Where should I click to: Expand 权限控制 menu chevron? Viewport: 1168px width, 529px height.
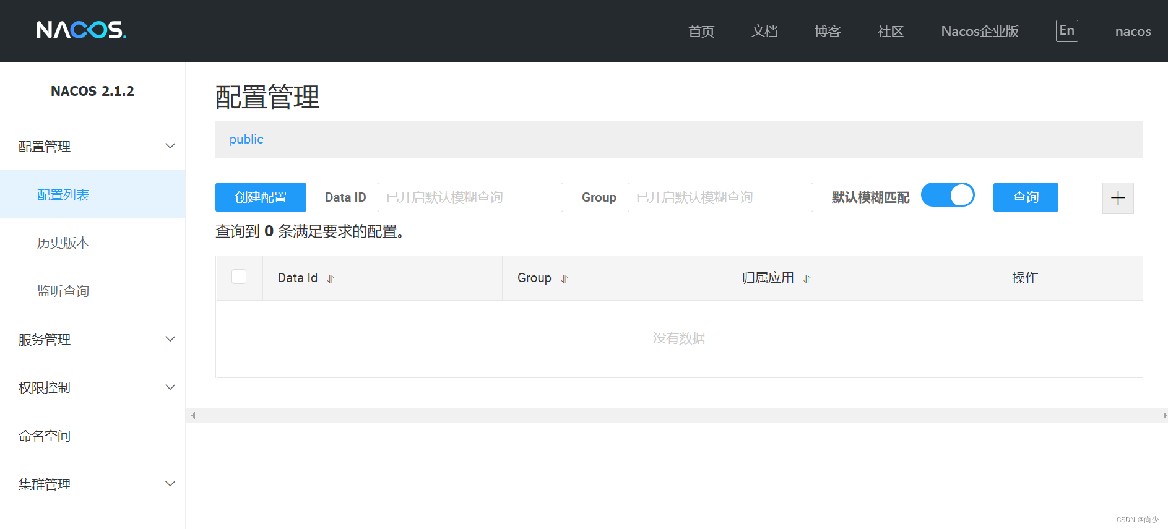pos(170,387)
